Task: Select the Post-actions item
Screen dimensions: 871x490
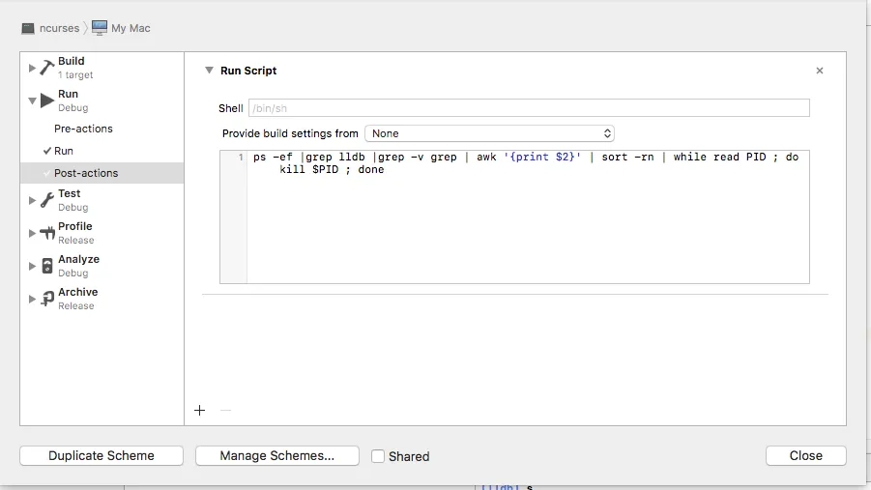Action: tap(86, 173)
